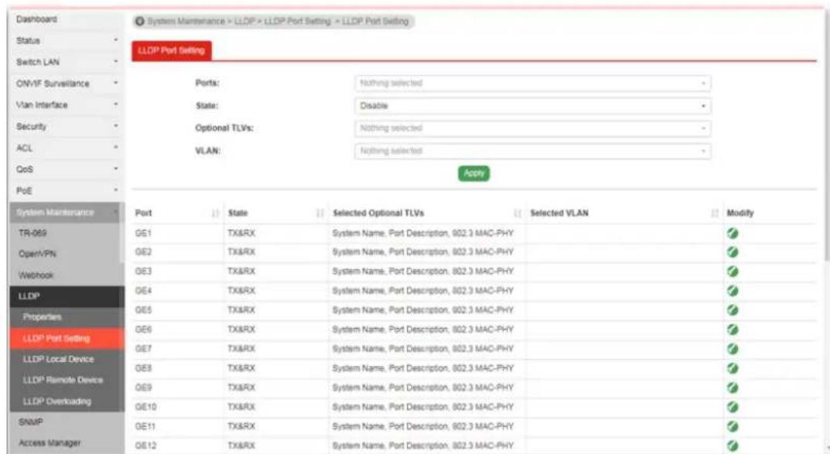
Task: Click the modify icon for port GE7
Action: pos(733,349)
